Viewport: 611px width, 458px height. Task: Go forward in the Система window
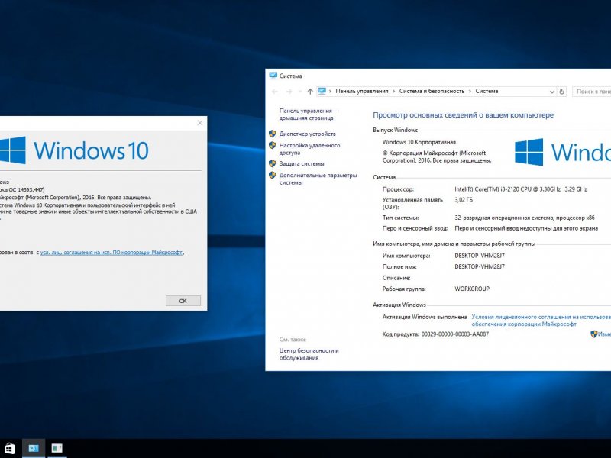289,92
